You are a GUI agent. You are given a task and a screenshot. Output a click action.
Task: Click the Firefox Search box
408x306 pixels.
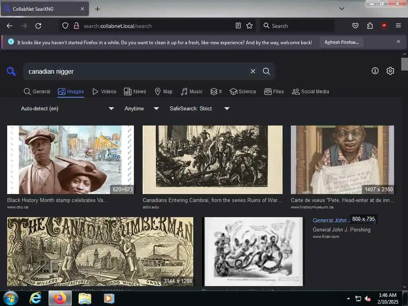[297, 26]
